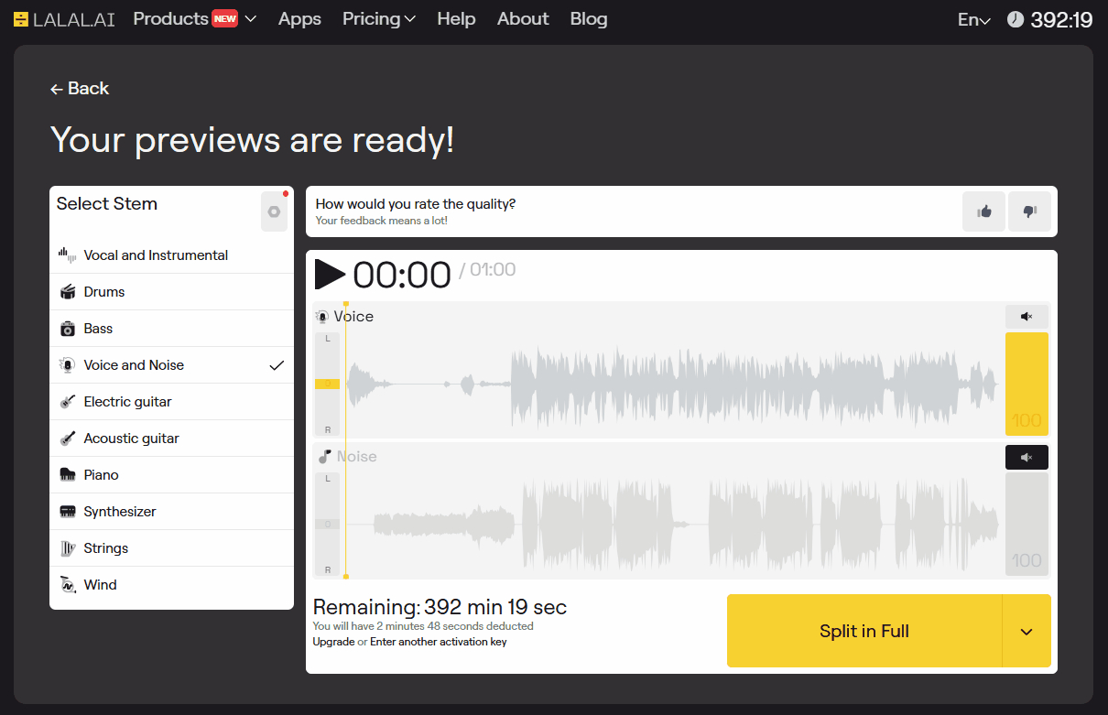
Task: Click the Split in Full button
Action: point(864,632)
